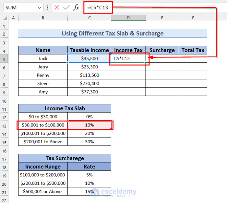The height and width of the screenshot is (203, 227).
Task: Select the '$200,001 to $500,000' cell
Action: [x=43, y=183]
